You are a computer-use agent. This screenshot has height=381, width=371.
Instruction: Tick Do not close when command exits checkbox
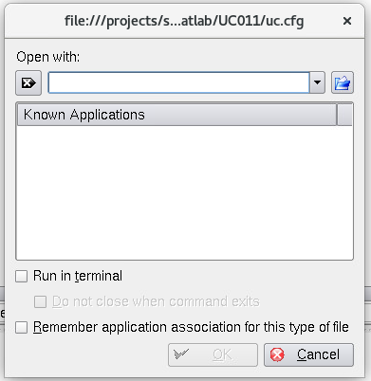40,301
